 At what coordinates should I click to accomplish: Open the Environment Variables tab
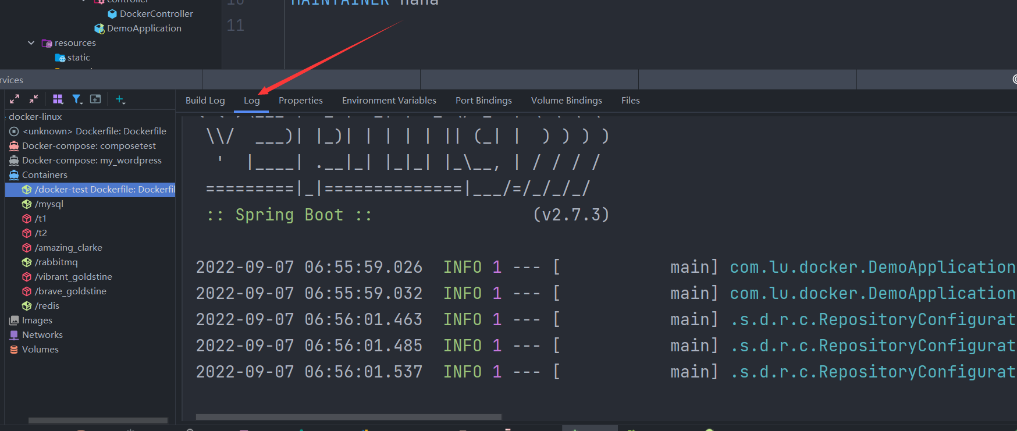pos(389,101)
